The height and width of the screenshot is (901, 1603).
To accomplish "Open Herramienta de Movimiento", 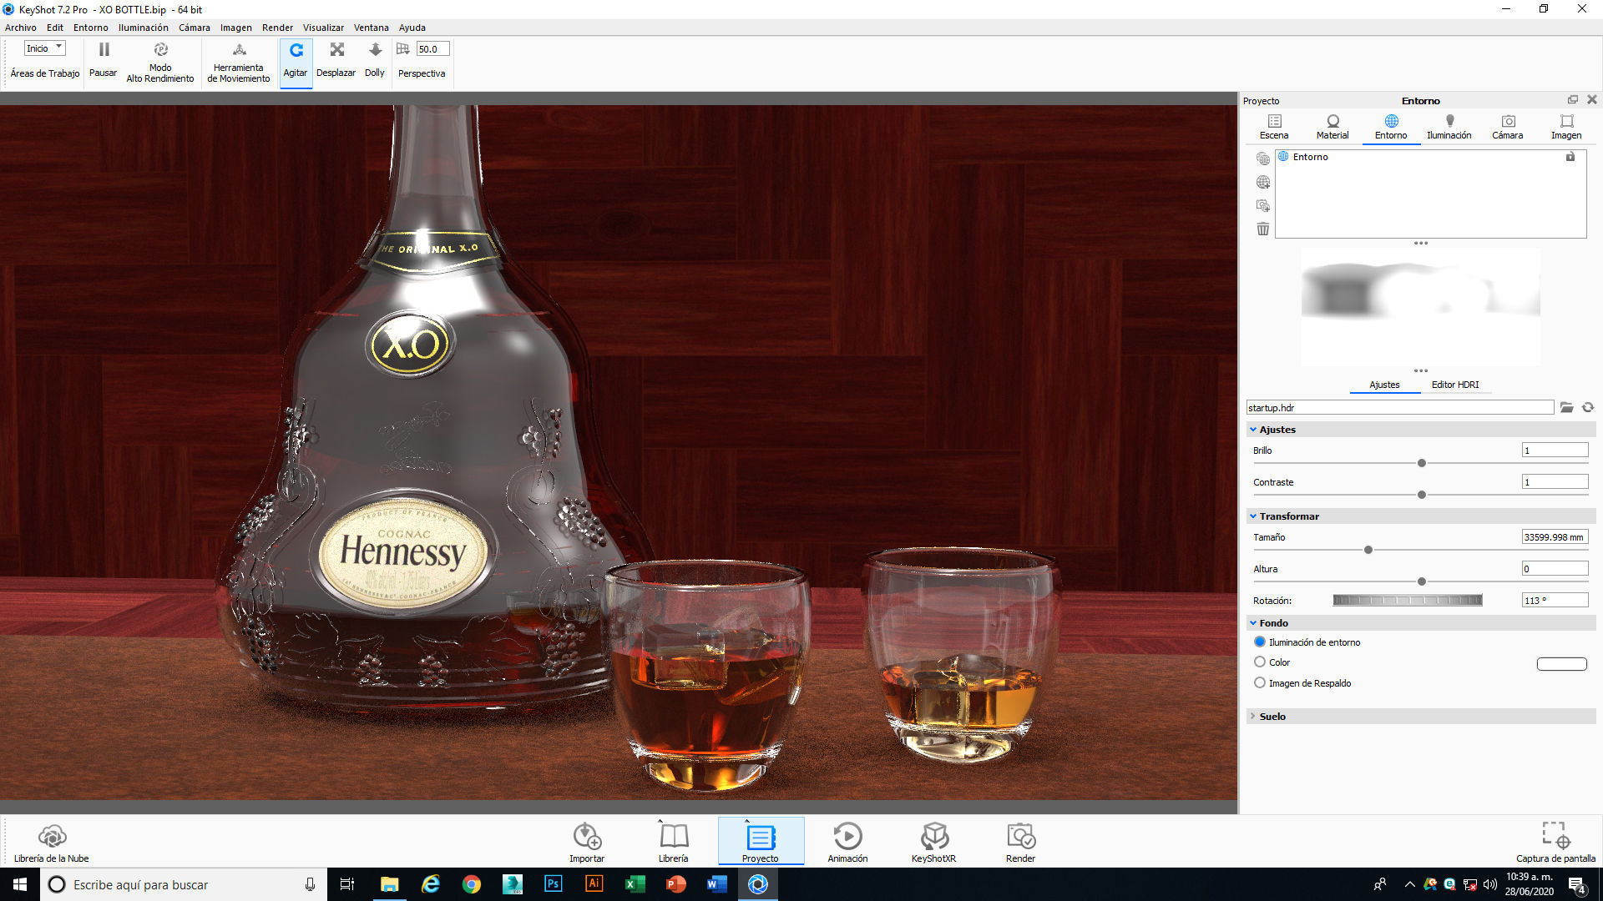I will pos(239,63).
